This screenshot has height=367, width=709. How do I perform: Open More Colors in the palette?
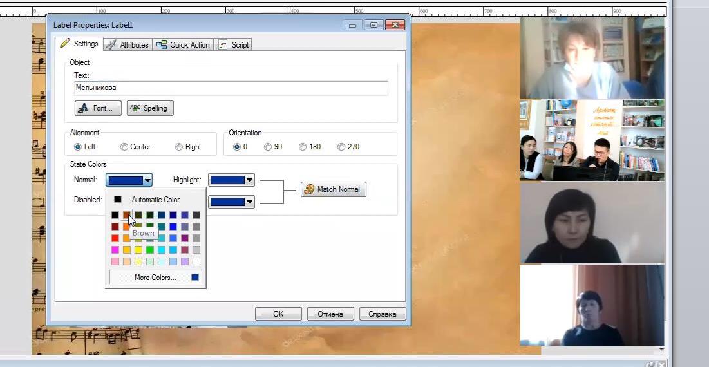155,278
